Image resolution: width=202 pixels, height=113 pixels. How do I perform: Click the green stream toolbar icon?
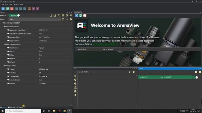(8, 9)
